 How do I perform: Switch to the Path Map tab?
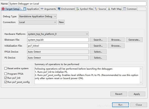pos(115,9)
